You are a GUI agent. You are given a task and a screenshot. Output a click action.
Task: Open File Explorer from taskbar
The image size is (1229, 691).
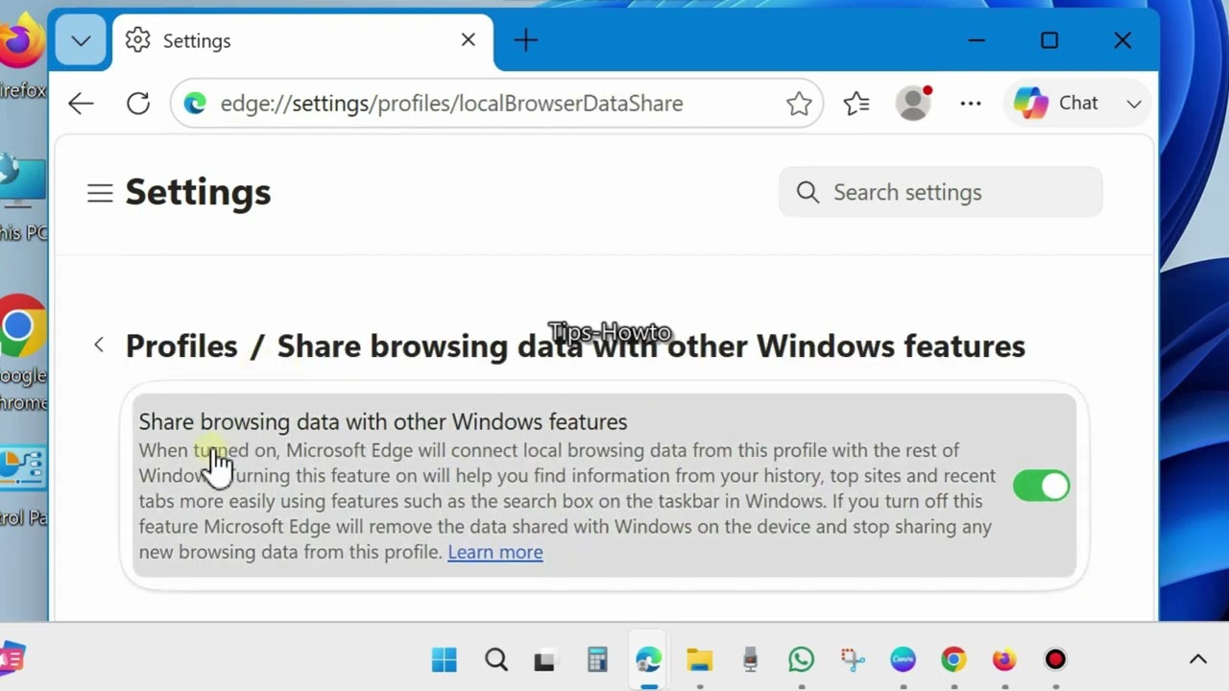[699, 659]
